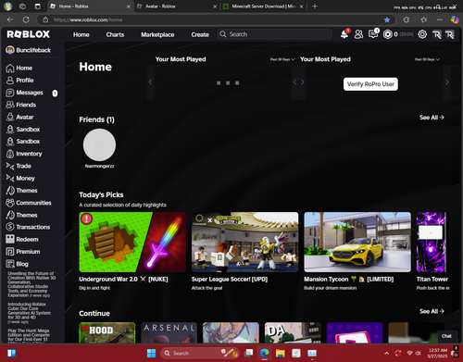Click the Wi-Fi icon in system tray
This screenshot has width=463, height=362.
pos(409,353)
